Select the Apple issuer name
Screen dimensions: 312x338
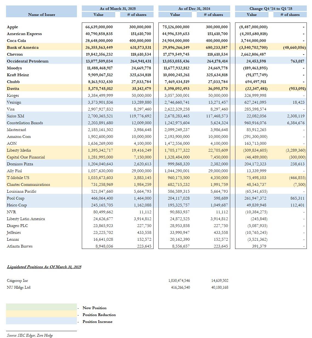12,27
